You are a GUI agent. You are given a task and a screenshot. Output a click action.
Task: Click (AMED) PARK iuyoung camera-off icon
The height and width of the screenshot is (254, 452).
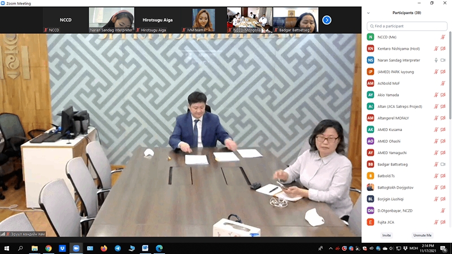[443, 72]
